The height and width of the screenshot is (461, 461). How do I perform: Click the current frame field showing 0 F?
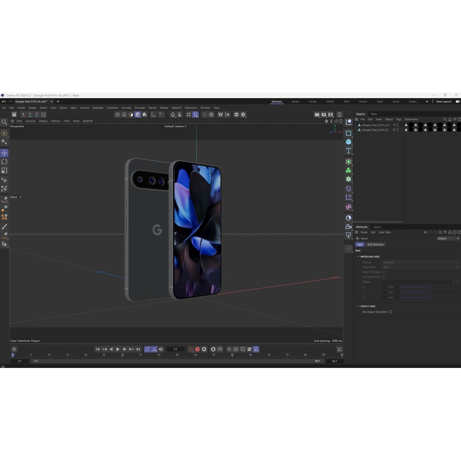pyautogui.click(x=175, y=349)
